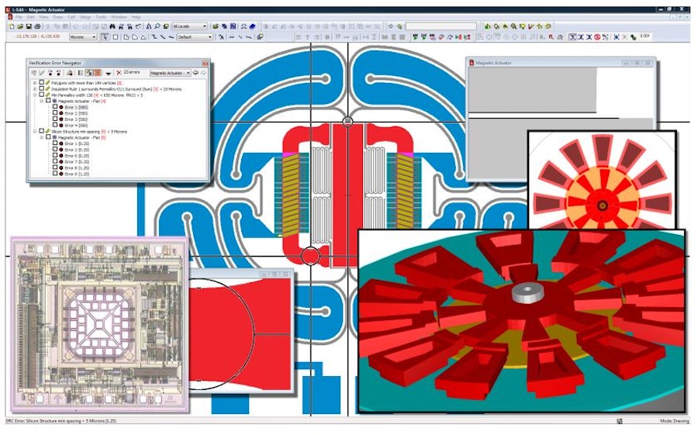
Task: Click the red Clear errors X in Error Navigator
Action: coord(119,73)
